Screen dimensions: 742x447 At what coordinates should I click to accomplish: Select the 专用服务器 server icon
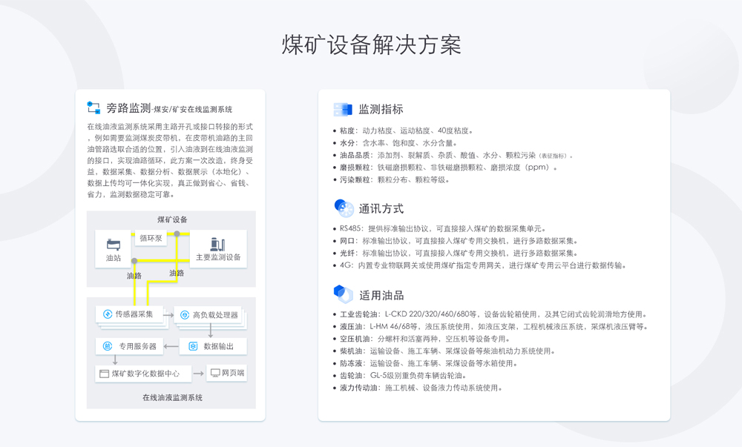click(107, 345)
